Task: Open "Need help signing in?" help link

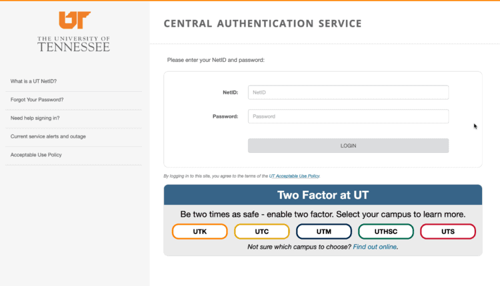Action: tap(35, 118)
